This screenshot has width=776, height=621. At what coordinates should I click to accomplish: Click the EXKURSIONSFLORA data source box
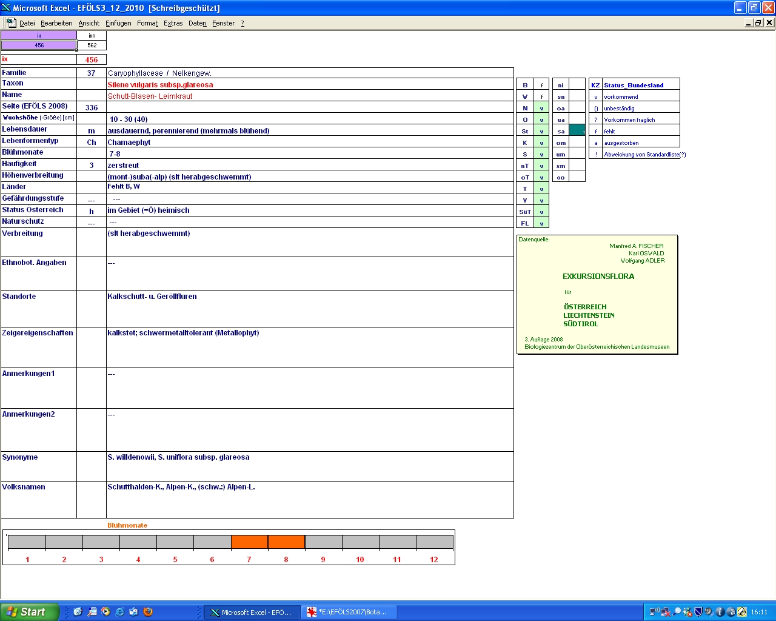pos(597,294)
